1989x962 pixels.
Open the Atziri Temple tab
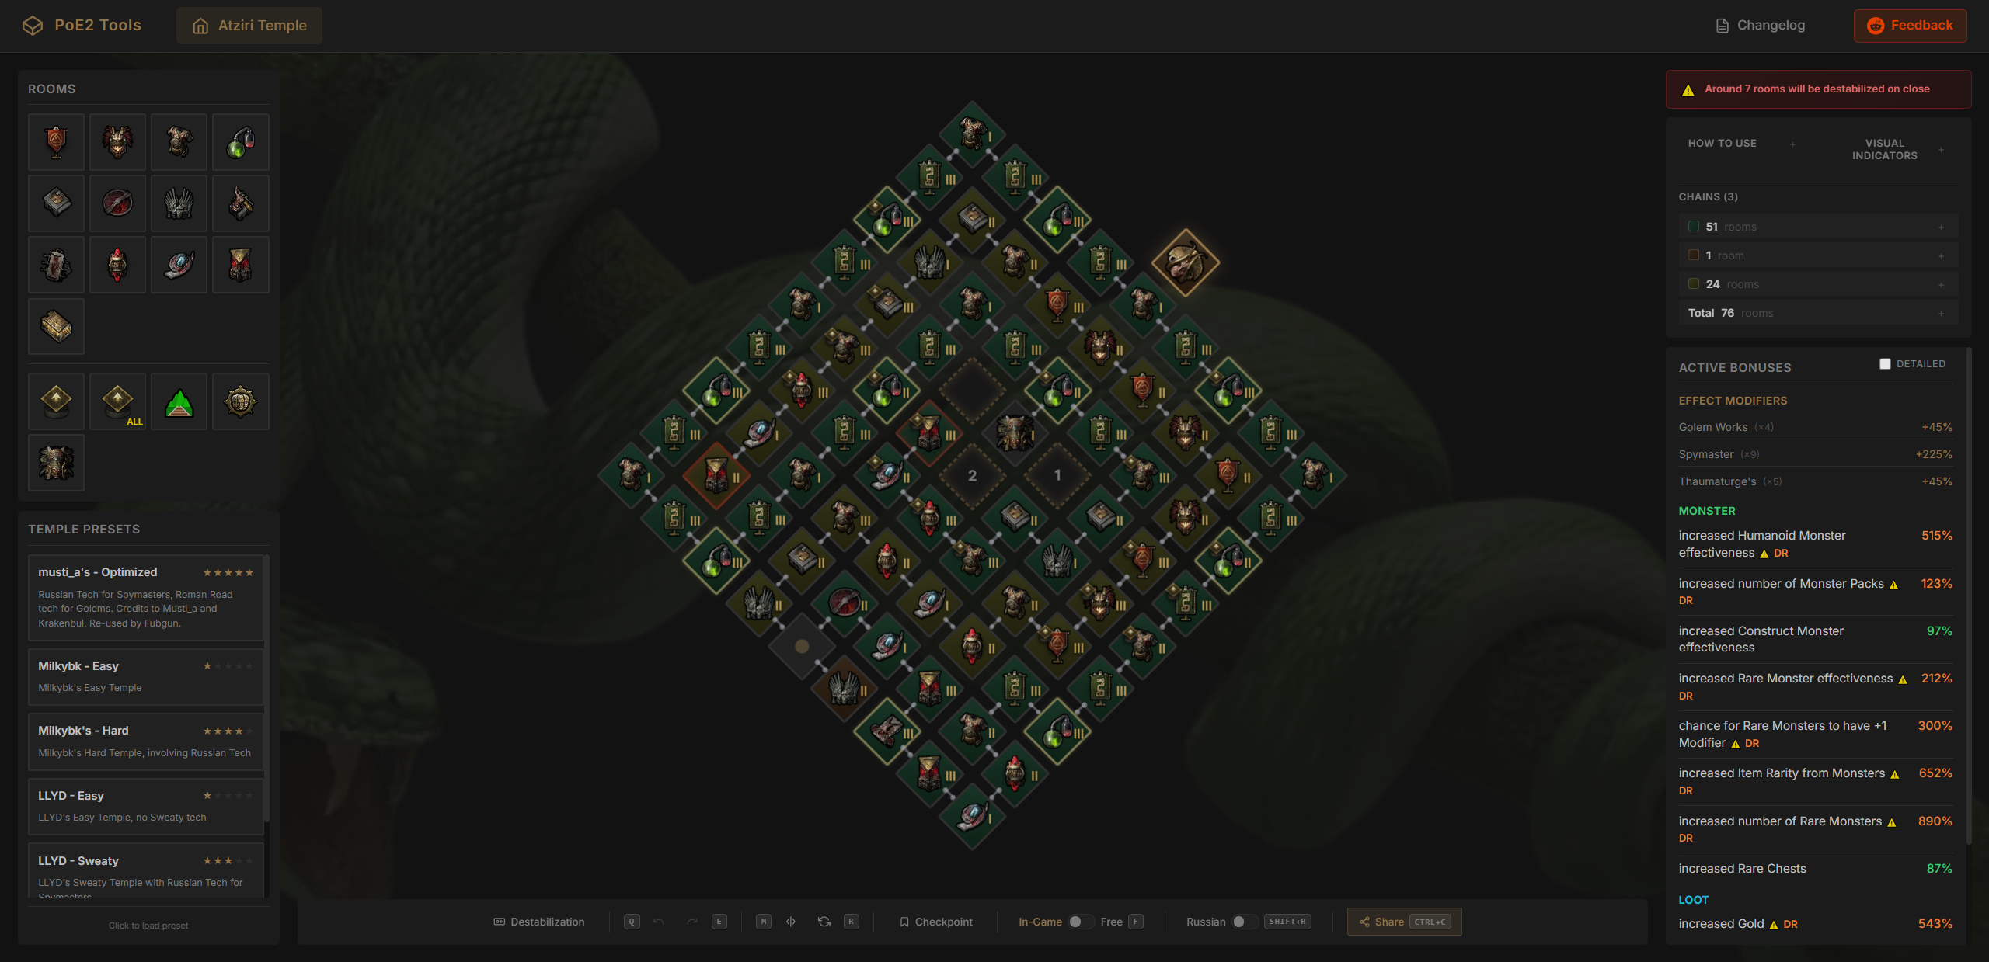(249, 26)
